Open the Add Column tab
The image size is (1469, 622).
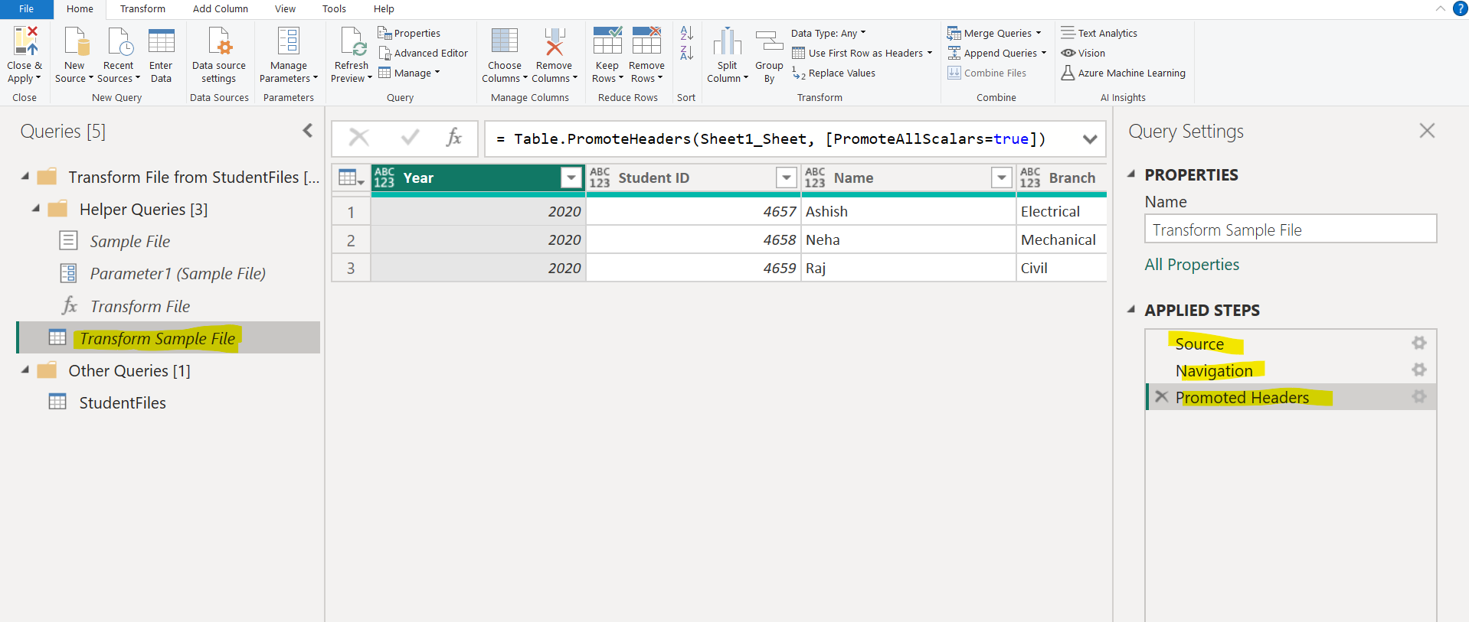[x=221, y=9]
